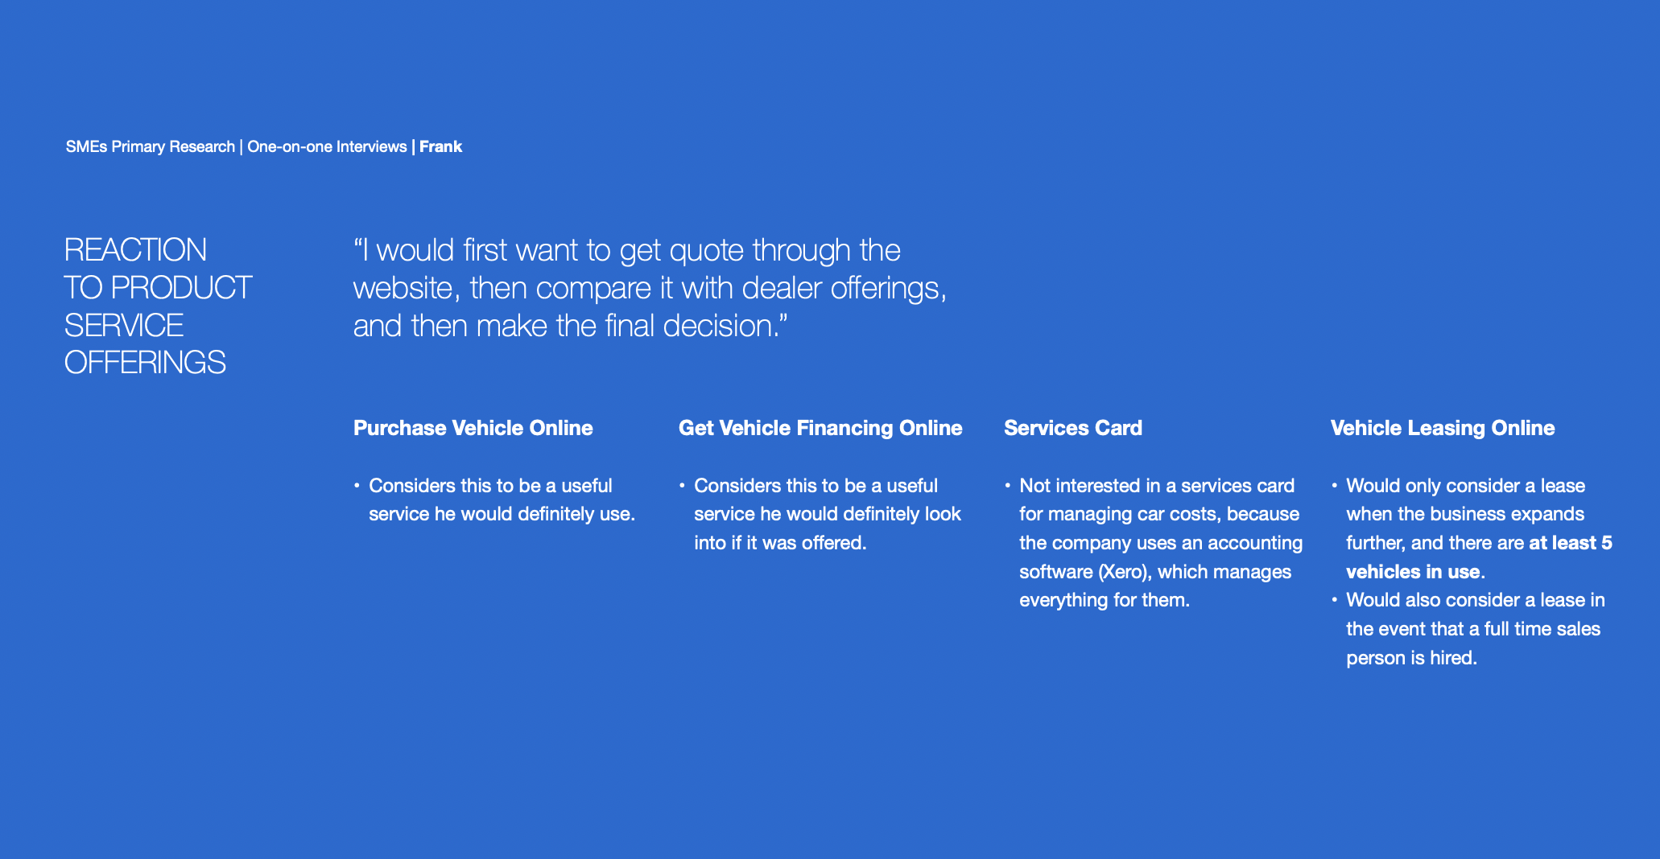The image size is (1660, 859).
Task: Click the bold 'vehicles in use' text
Action: [x=1413, y=572]
